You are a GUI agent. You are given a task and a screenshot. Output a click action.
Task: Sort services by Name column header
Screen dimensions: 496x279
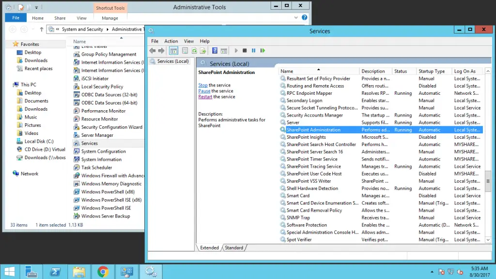click(319, 72)
